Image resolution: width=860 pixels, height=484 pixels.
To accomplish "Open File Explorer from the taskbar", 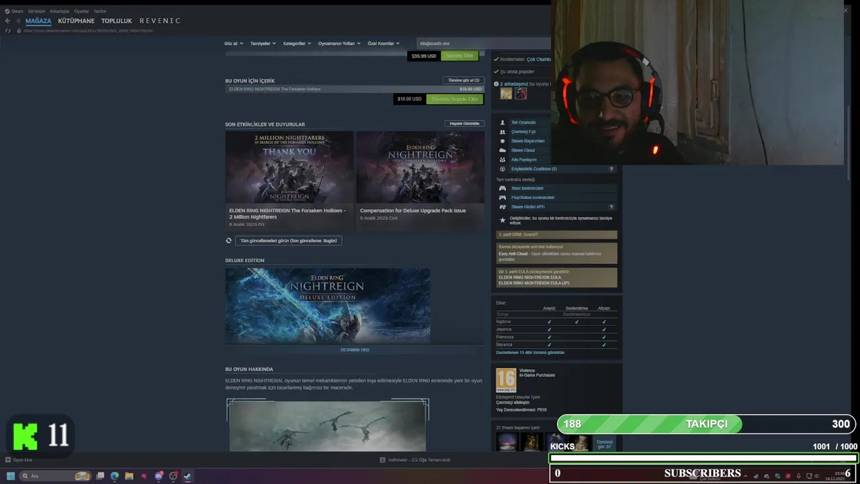I will (129, 476).
